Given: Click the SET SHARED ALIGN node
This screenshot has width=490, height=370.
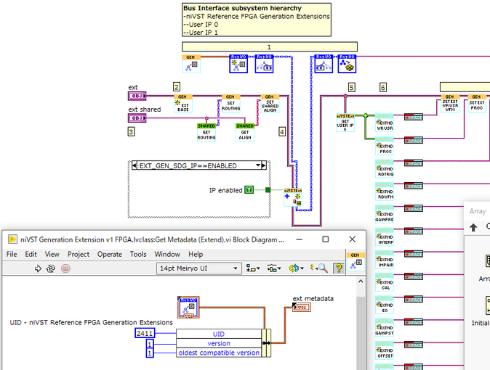Looking at the screenshot, I should coord(270,102).
